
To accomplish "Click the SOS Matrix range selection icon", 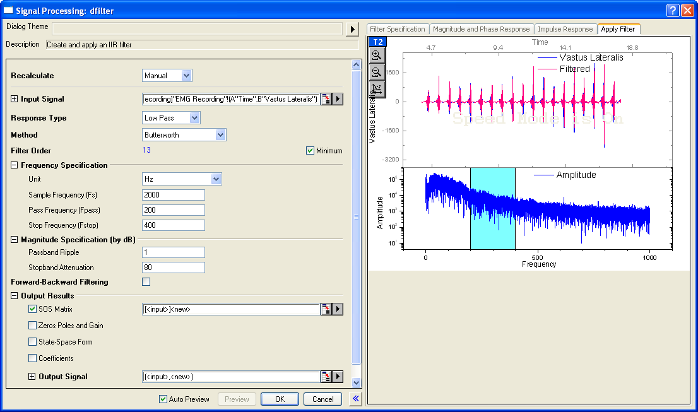I will 326,309.
